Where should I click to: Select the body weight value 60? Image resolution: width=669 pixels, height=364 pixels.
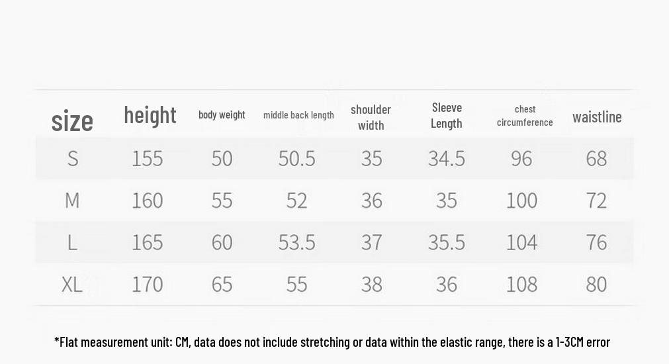(x=222, y=242)
